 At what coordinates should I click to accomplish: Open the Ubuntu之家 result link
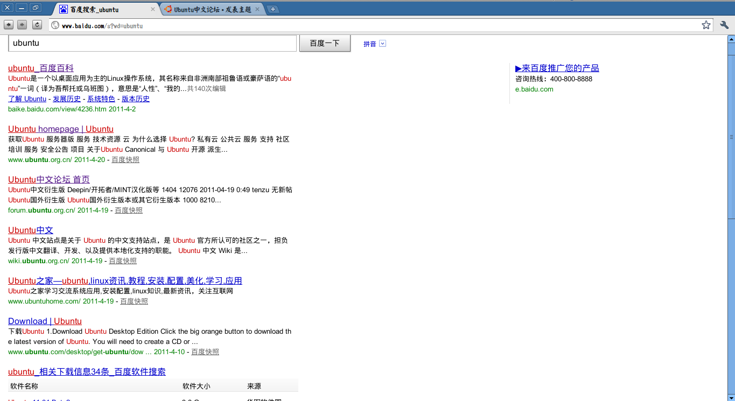[125, 281]
